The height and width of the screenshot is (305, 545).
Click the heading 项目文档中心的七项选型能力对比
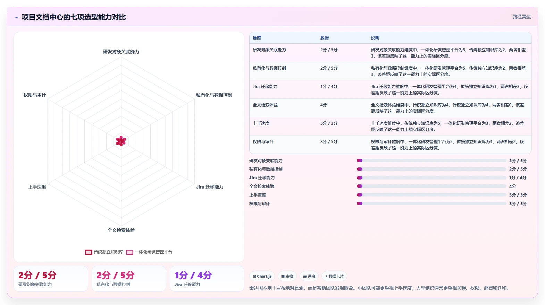coord(74,17)
